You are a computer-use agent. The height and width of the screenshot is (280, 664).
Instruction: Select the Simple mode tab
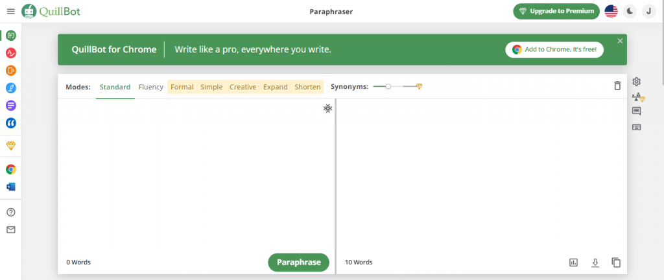click(211, 87)
